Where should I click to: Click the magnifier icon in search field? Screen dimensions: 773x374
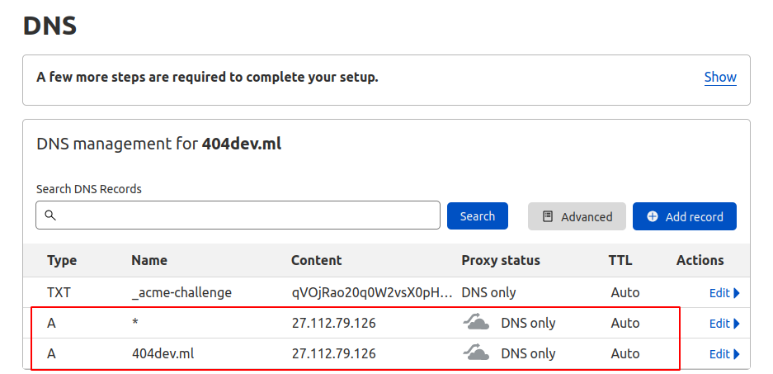(x=50, y=215)
